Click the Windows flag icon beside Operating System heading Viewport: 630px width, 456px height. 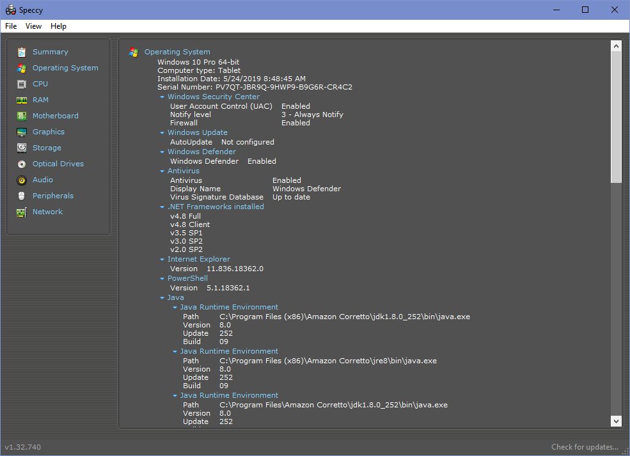[x=134, y=52]
